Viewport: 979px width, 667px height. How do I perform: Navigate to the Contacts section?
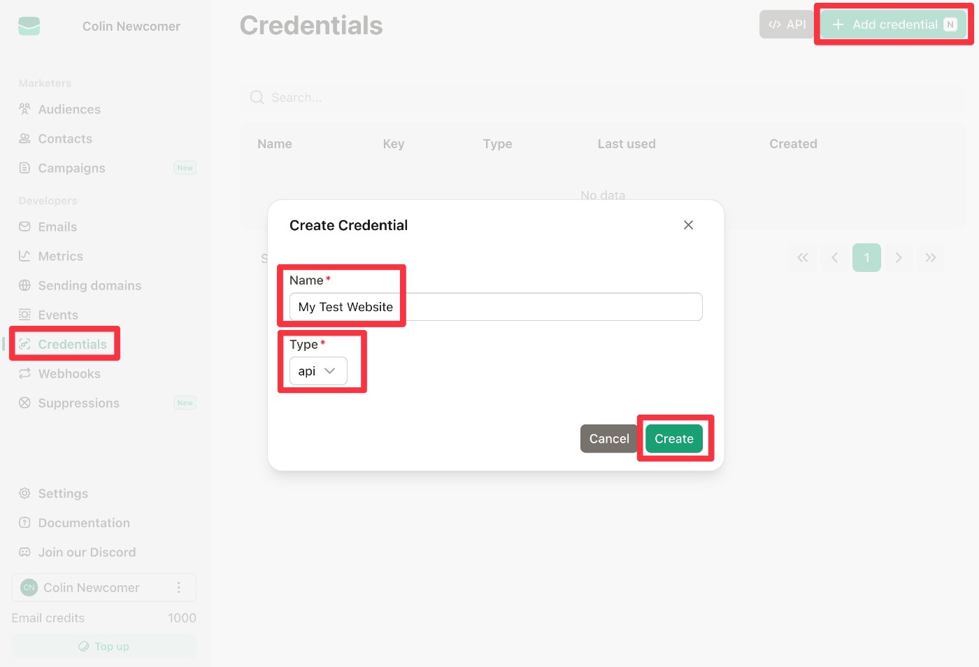65,138
